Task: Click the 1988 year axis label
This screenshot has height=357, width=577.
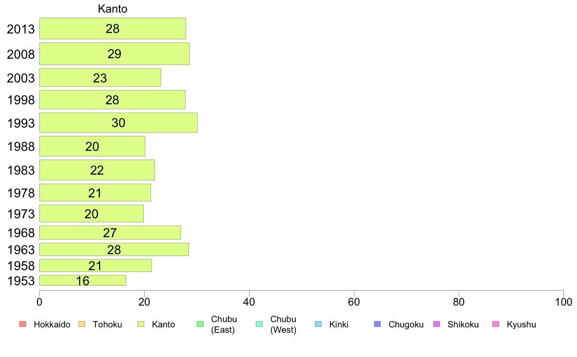Action: [x=21, y=146]
